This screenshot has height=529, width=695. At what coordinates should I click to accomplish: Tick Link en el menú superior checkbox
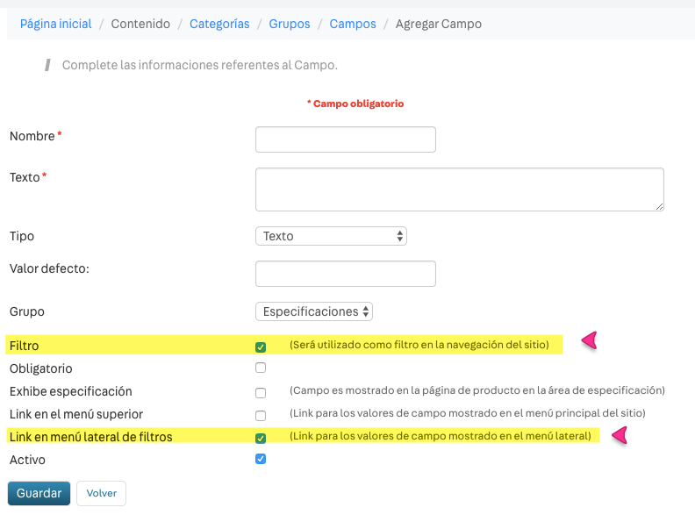(x=261, y=415)
